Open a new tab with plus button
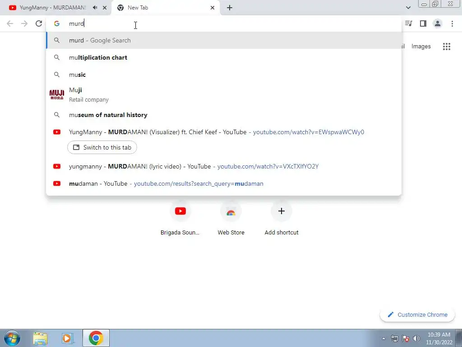 (230, 8)
